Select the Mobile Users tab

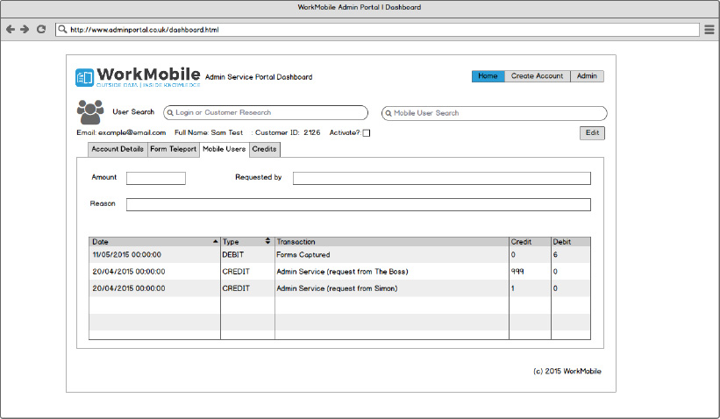(x=225, y=149)
